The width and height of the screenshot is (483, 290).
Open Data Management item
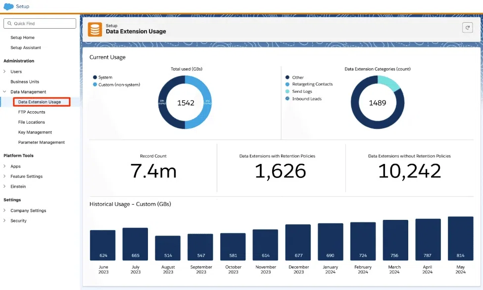(28, 92)
